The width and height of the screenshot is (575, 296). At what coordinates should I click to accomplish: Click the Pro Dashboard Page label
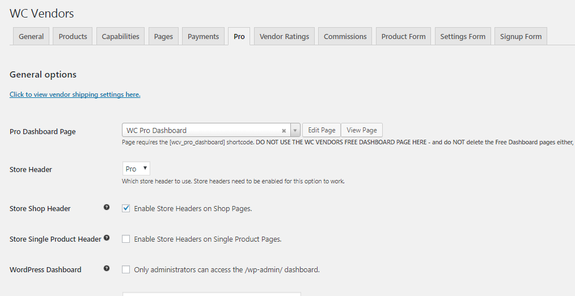(x=43, y=132)
